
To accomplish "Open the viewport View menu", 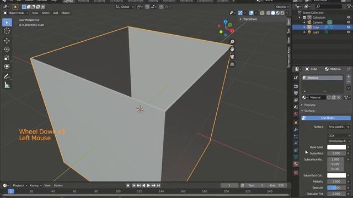I will coord(35,13).
